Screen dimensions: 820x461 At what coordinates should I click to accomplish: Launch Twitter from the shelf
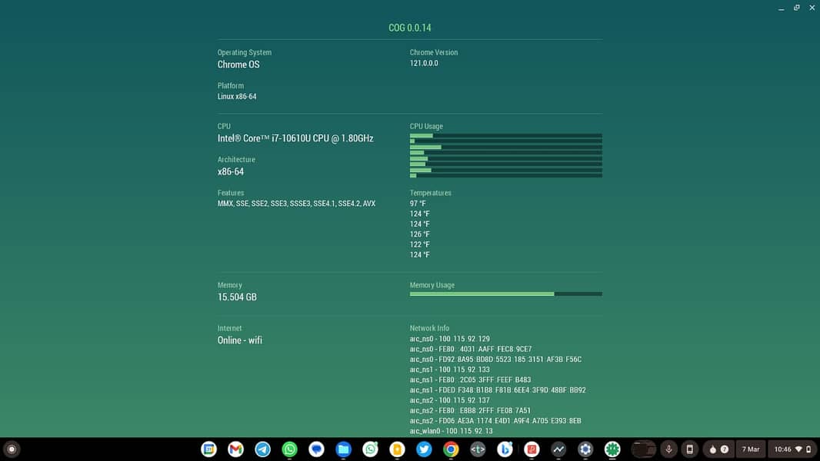click(424, 449)
